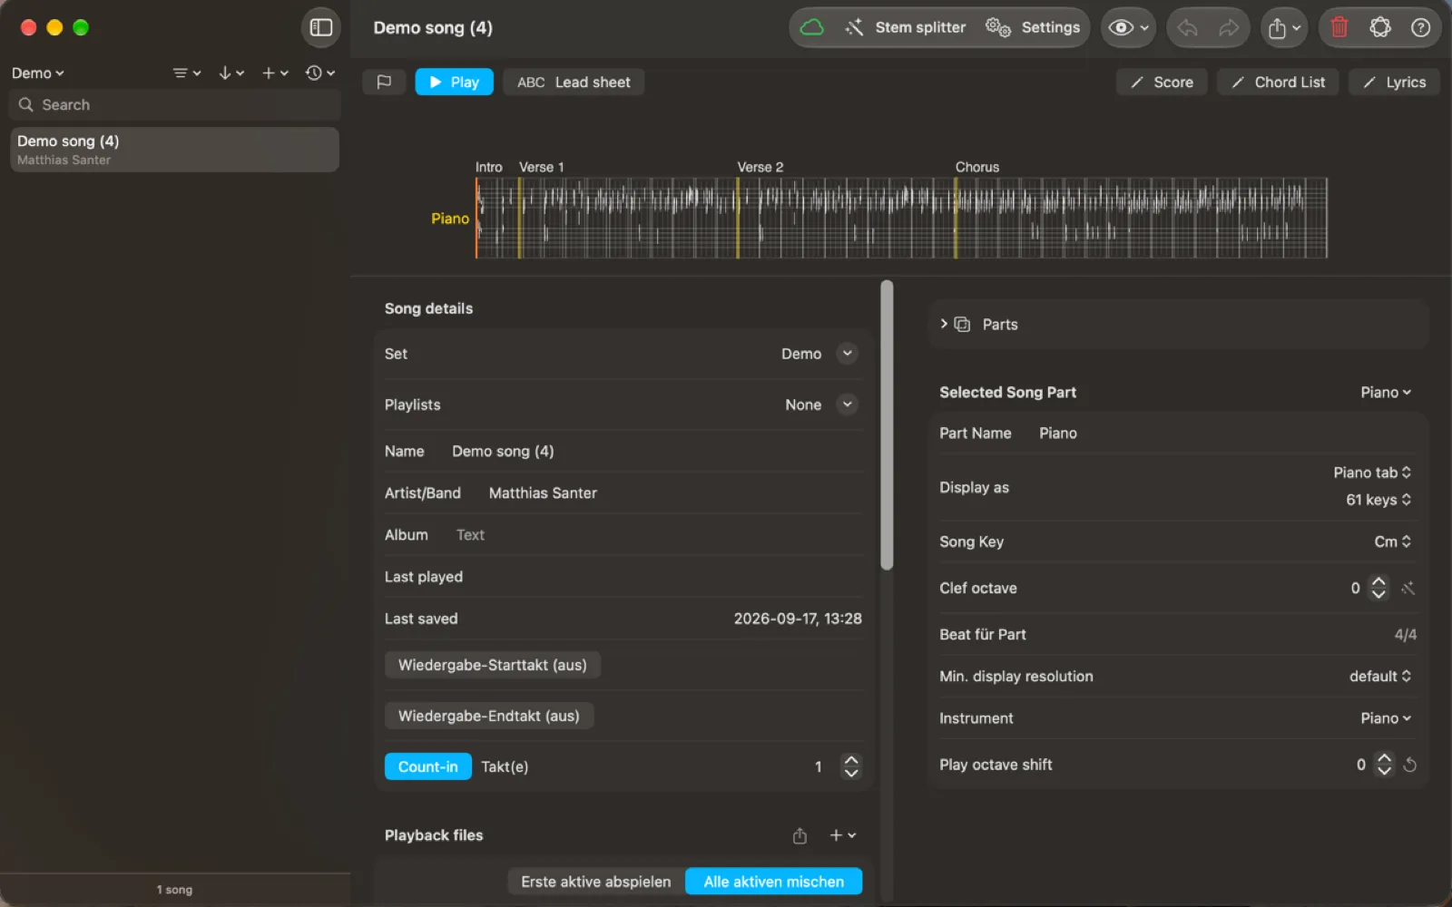
Task: Open the history clock menu
Action: 320,73
